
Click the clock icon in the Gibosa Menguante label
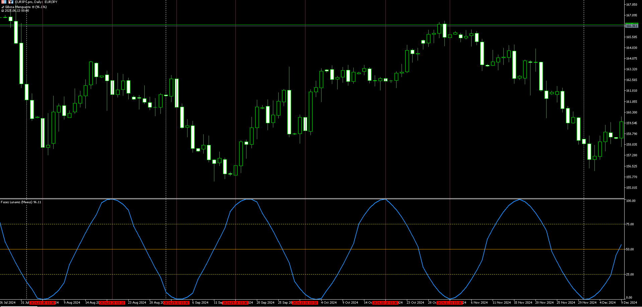pos(33,7)
